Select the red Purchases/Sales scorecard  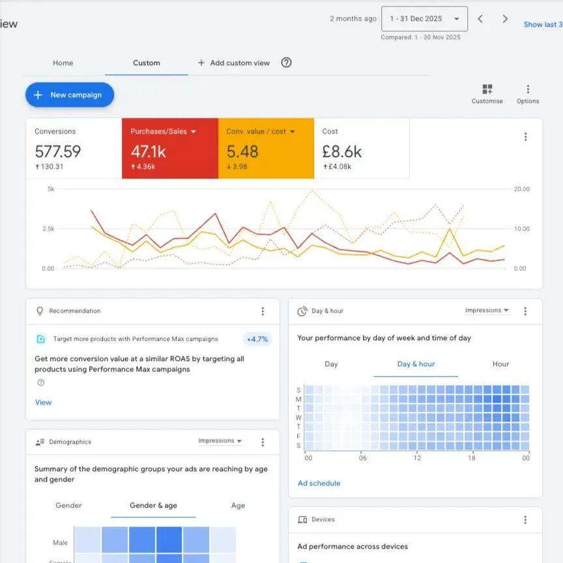[x=170, y=149]
